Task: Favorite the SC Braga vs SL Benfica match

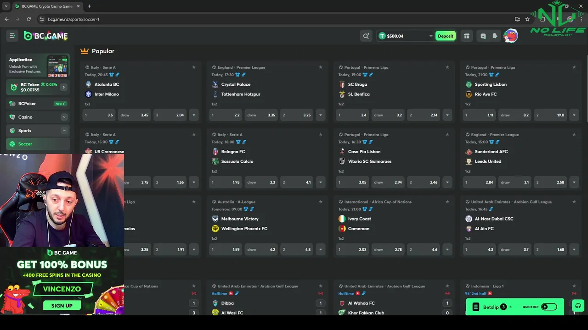Action: tap(447, 67)
